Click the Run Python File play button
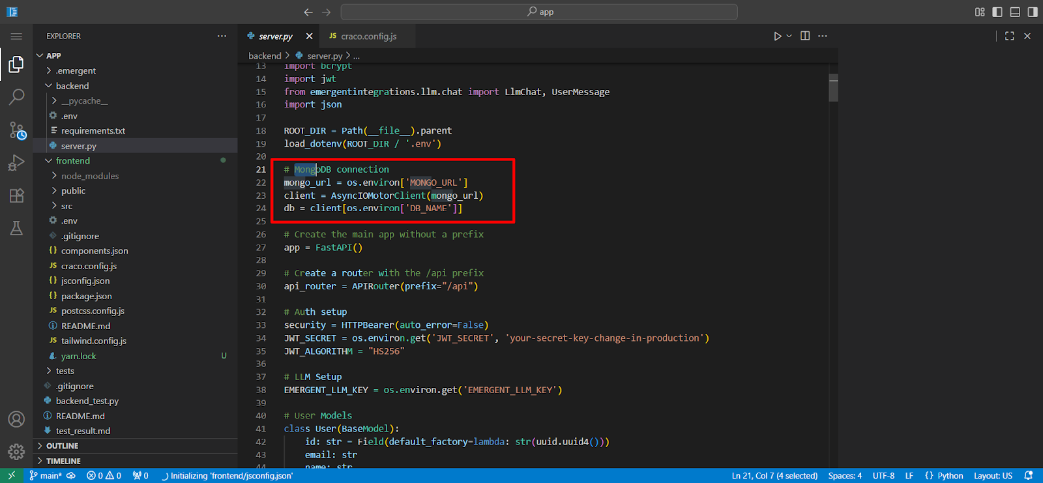The image size is (1043, 483). 777,37
